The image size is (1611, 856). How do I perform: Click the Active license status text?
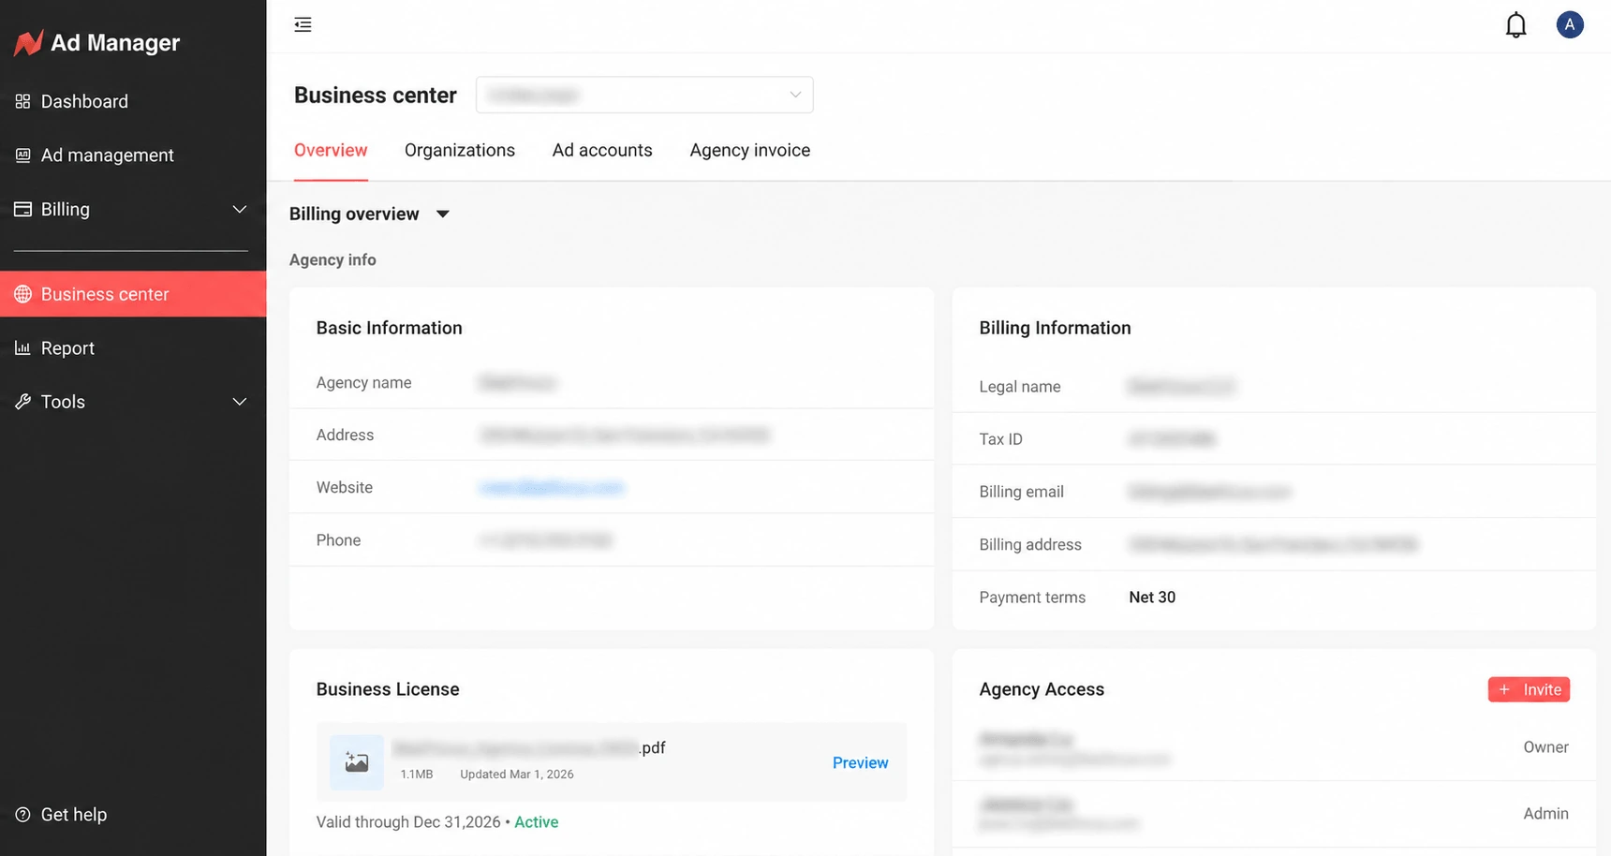(x=537, y=822)
